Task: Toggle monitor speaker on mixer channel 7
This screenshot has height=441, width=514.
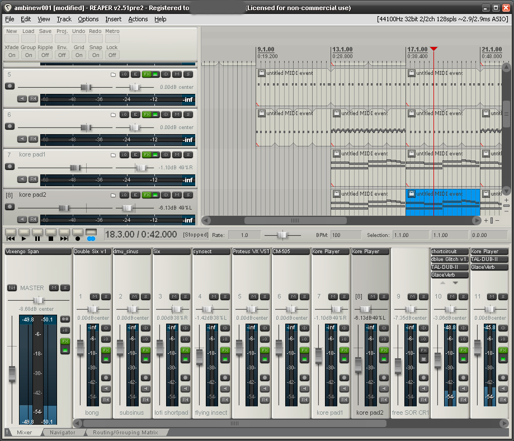Action: click(x=344, y=389)
